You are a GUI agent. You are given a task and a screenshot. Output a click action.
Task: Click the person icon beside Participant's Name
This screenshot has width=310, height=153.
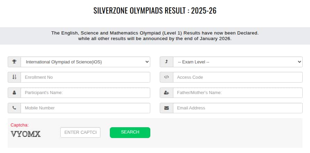14,93
